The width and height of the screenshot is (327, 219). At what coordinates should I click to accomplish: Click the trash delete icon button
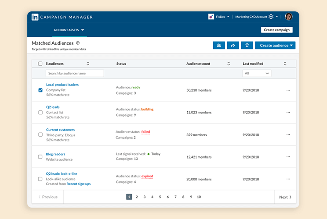coord(247,45)
